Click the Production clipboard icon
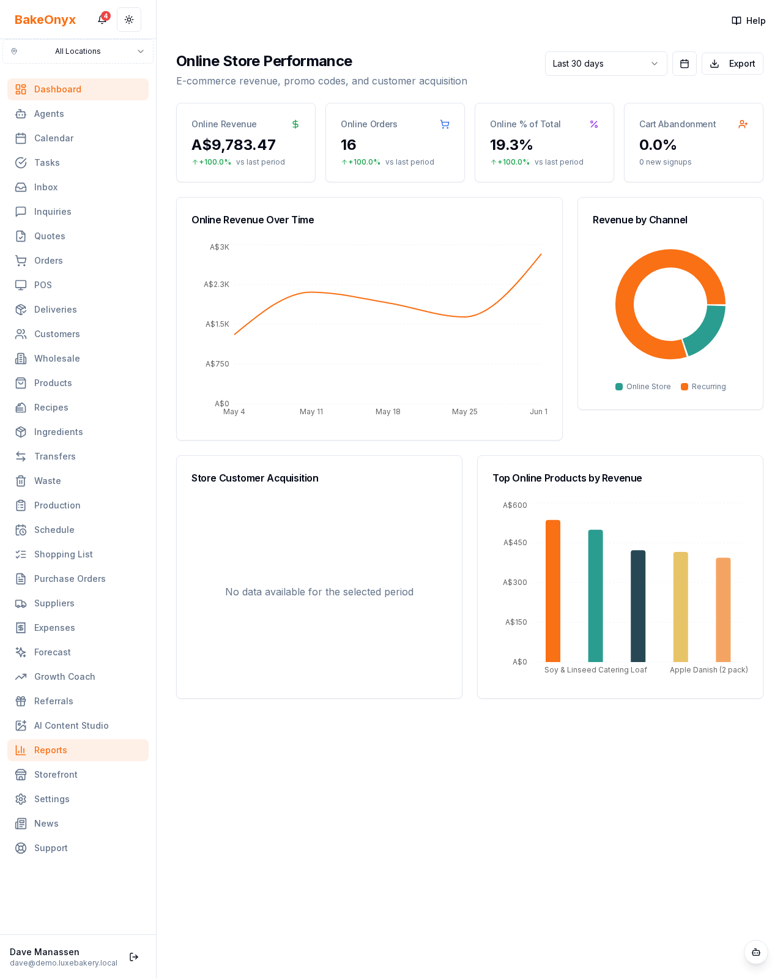Image resolution: width=783 pixels, height=979 pixels. point(21,505)
